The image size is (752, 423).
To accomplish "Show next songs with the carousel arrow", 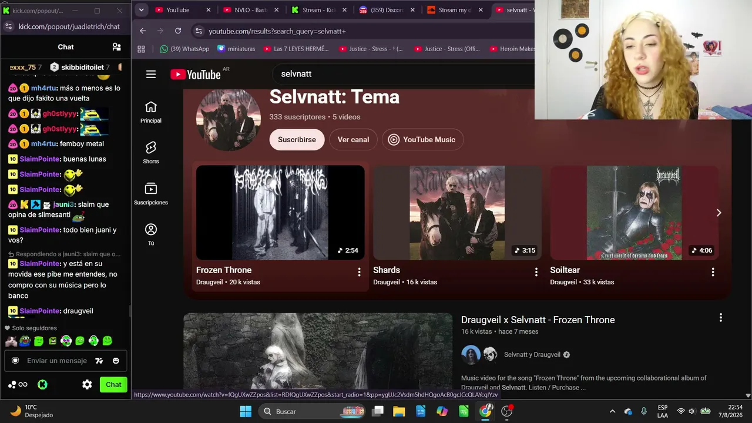I will point(719,213).
